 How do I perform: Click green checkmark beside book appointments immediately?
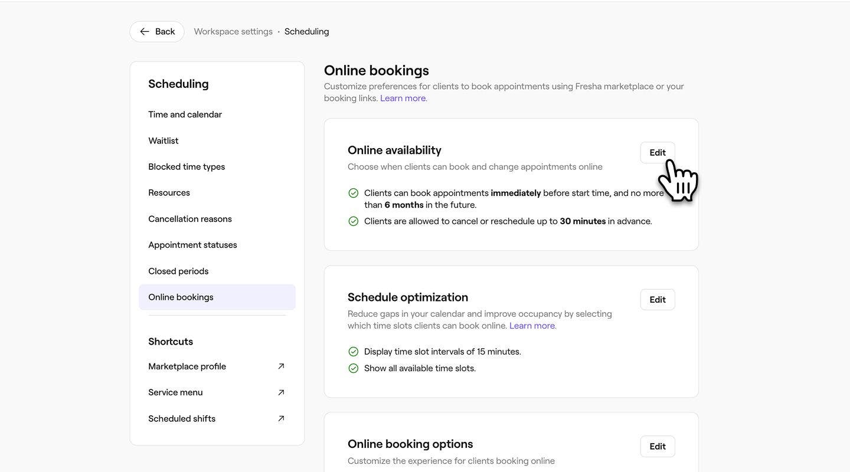coord(354,193)
